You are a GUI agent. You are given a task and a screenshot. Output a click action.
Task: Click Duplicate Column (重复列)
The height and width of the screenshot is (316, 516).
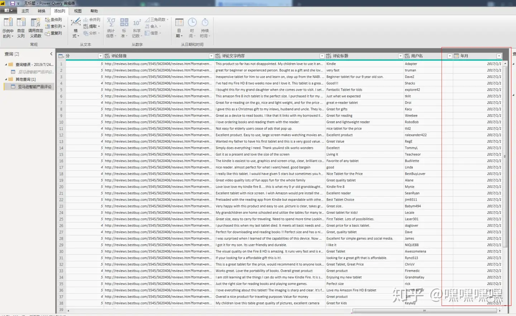pyautogui.click(x=53, y=33)
